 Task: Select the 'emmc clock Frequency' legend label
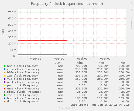click(23, 89)
